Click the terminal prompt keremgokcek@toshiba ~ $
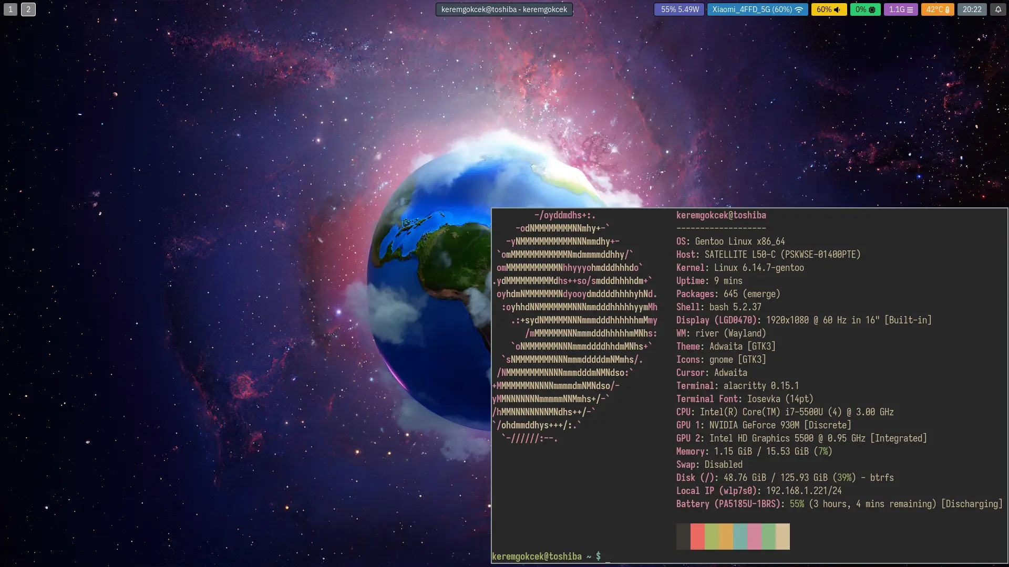The height and width of the screenshot is (567, 1009). (x=546, y=556)
